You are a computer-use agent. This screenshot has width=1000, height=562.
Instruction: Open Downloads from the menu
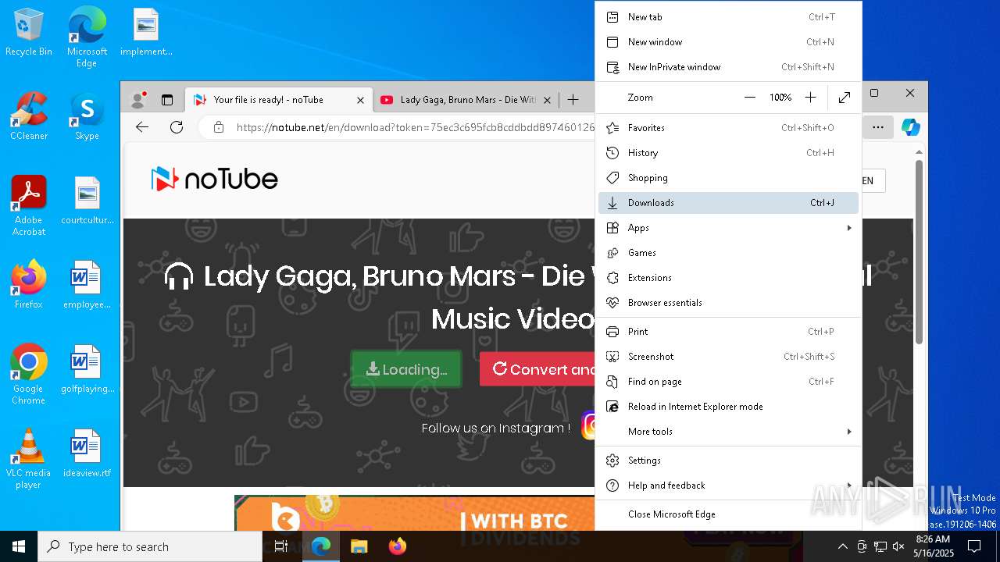click(x=728, y=203)
